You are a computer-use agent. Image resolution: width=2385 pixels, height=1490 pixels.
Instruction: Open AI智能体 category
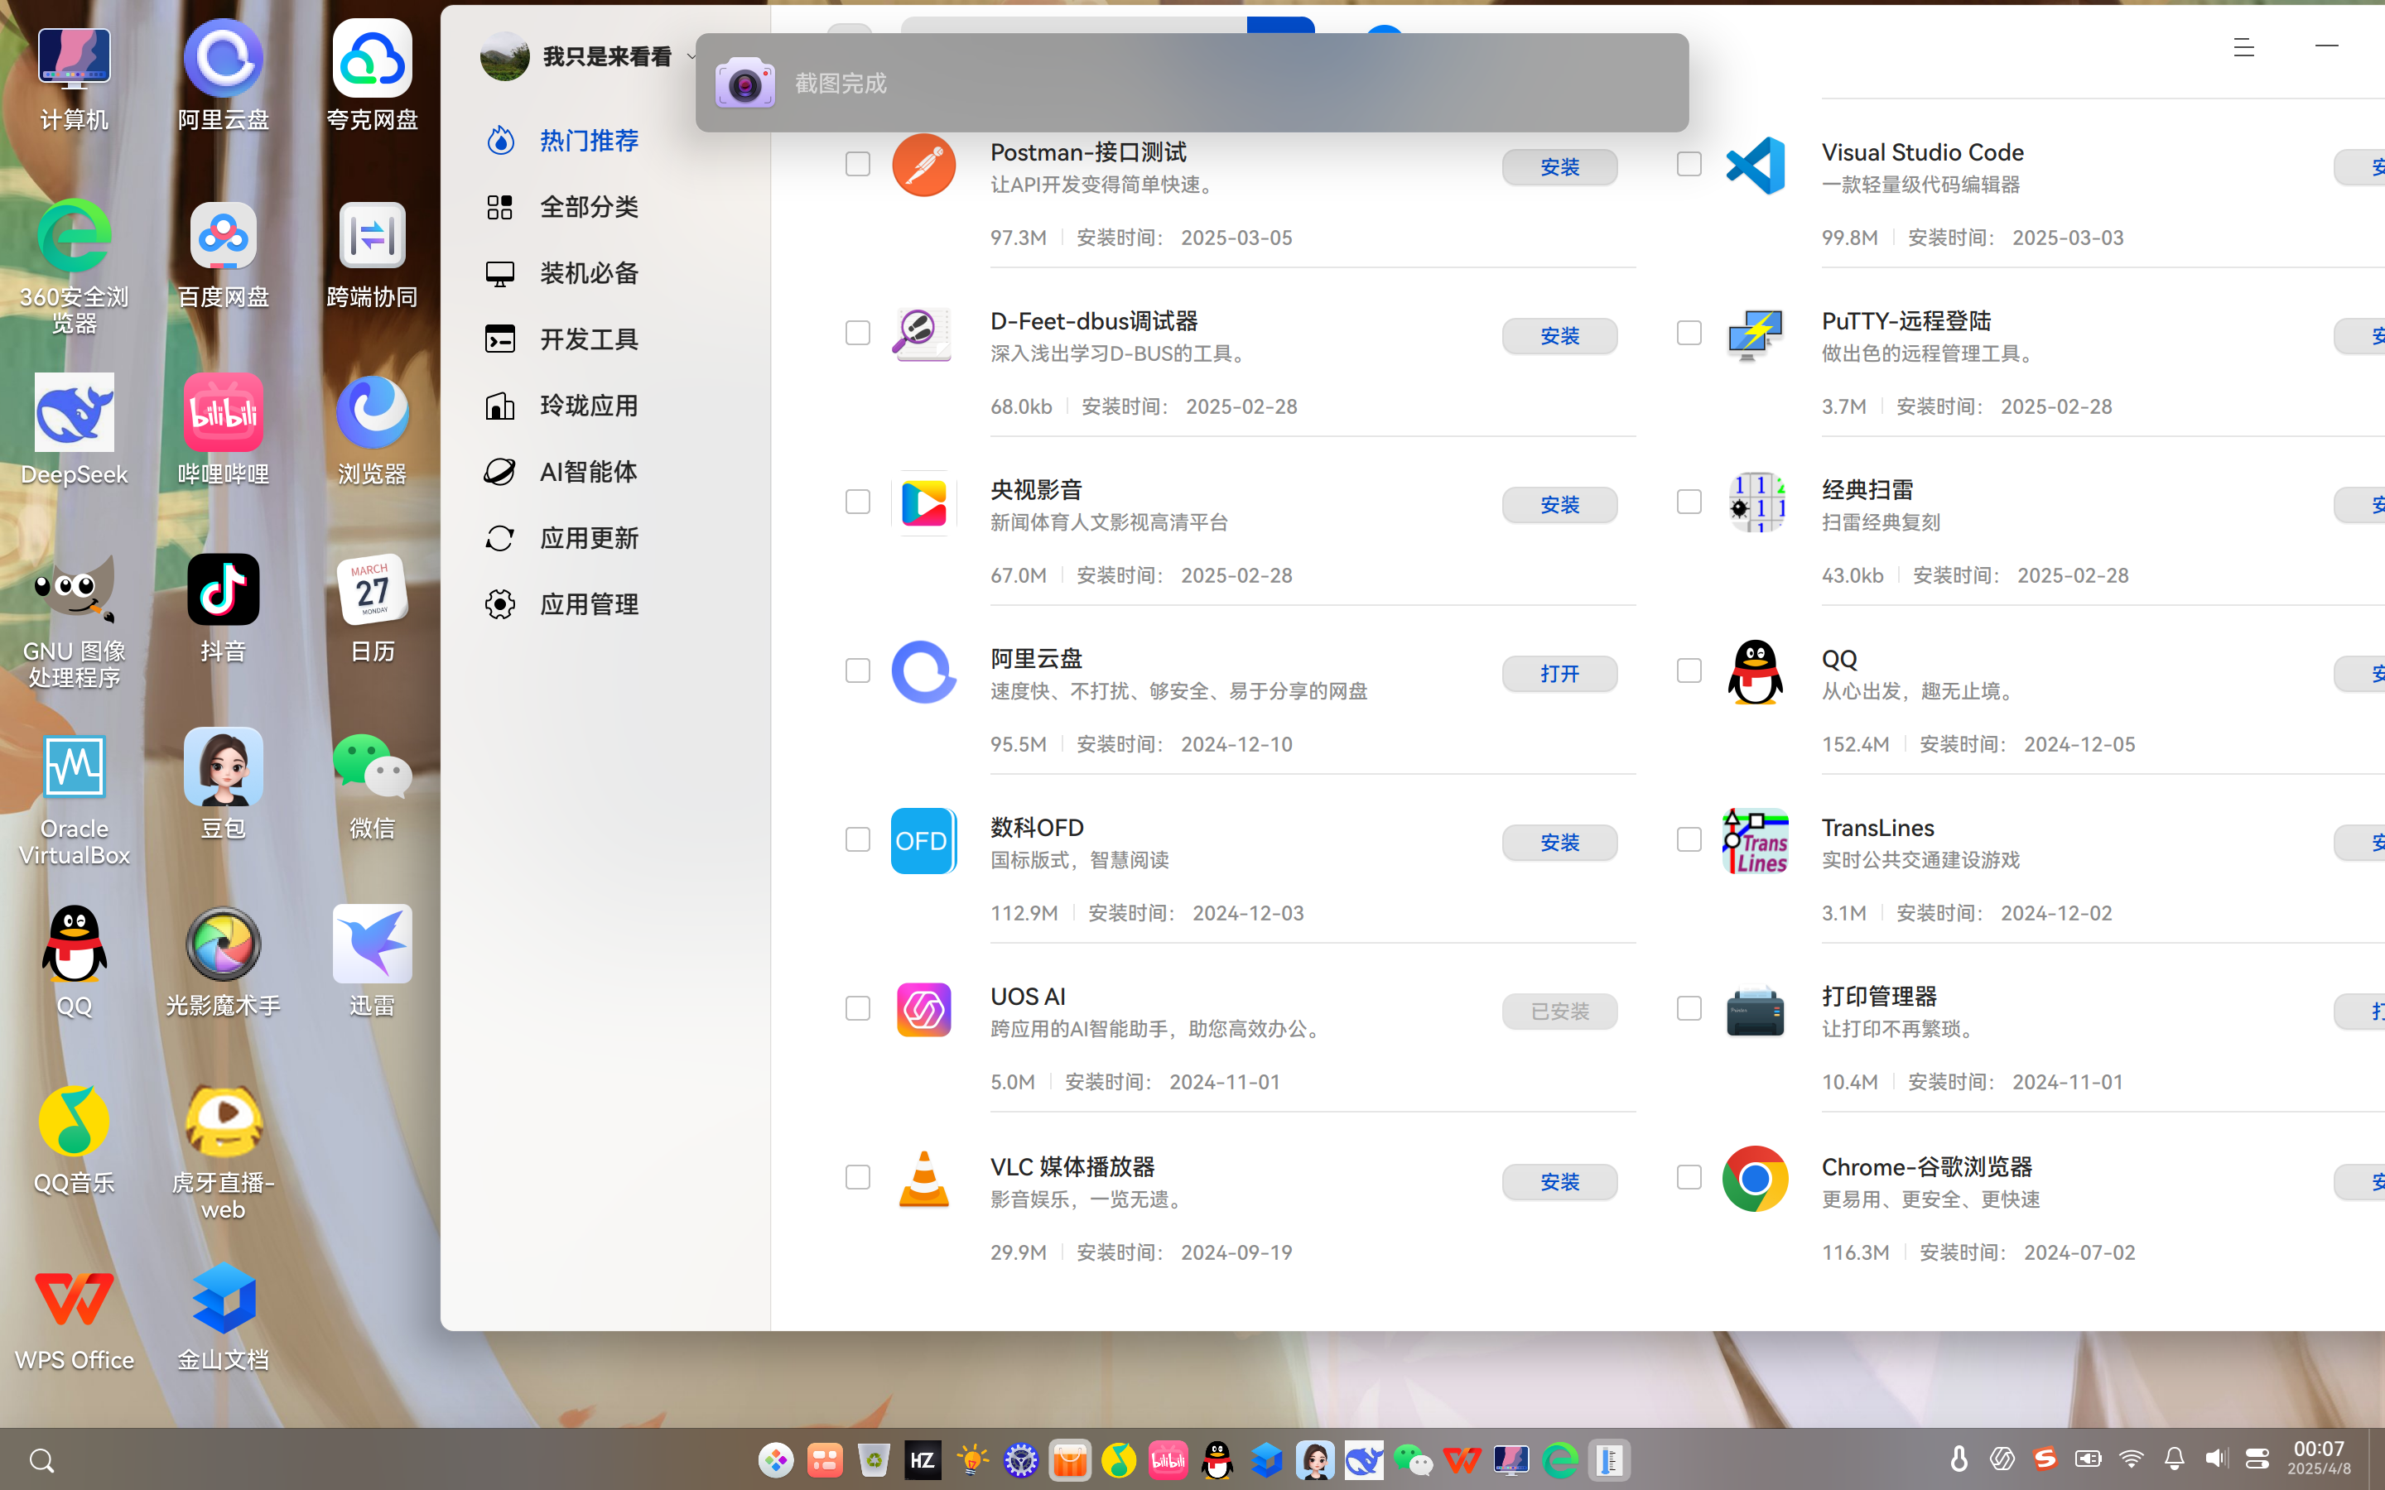(x=561, y=471)
